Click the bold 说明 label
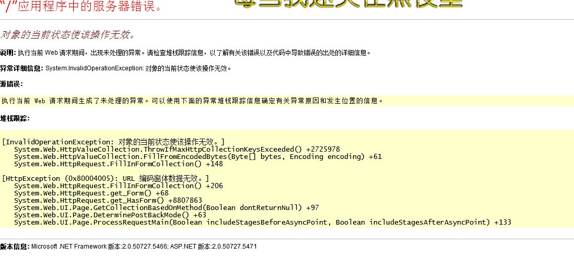 pyautogui.click(x=8, y=53)
